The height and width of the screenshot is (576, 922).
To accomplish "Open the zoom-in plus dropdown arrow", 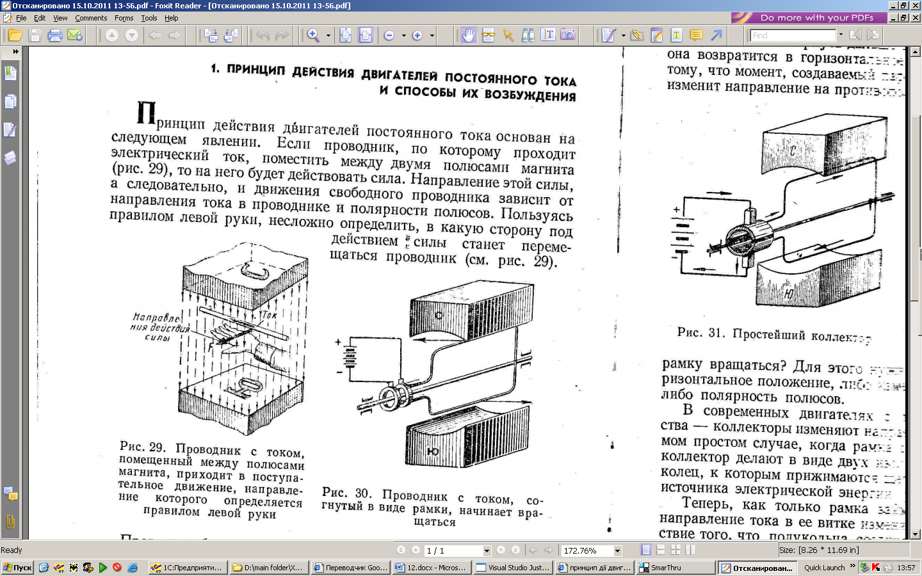I will 432,35.
